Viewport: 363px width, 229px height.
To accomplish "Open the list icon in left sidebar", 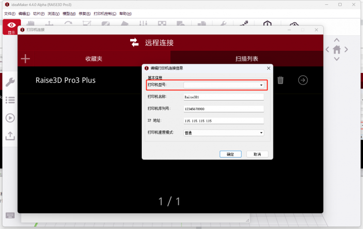I will (10, 100).
